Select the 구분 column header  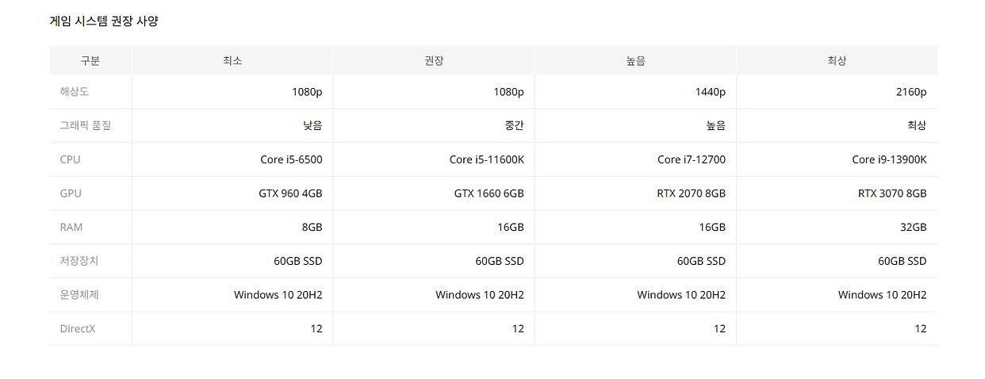[90, 60]
